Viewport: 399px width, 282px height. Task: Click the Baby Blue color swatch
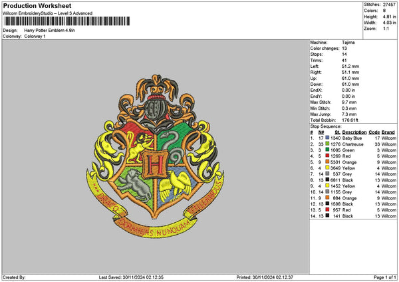[x=327, y=138]
